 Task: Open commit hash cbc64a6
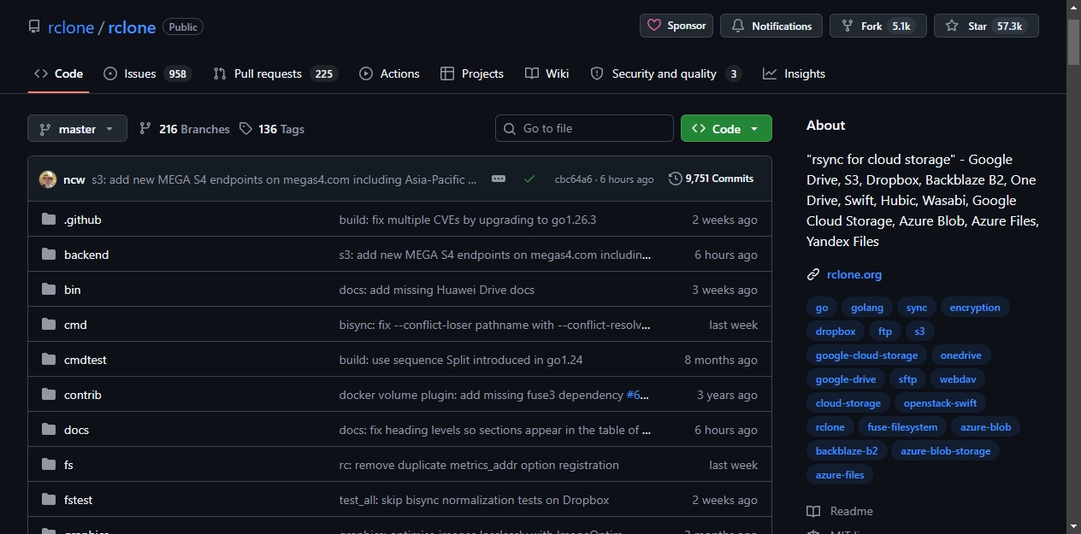click(574, 179)
